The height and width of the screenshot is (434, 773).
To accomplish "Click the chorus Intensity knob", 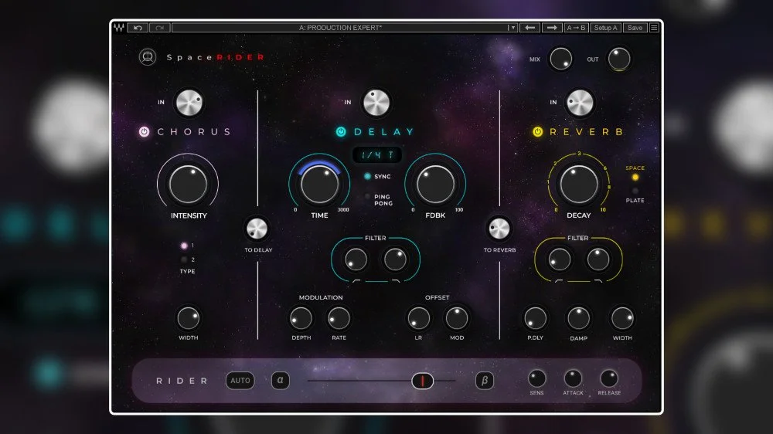I will 188,185.
